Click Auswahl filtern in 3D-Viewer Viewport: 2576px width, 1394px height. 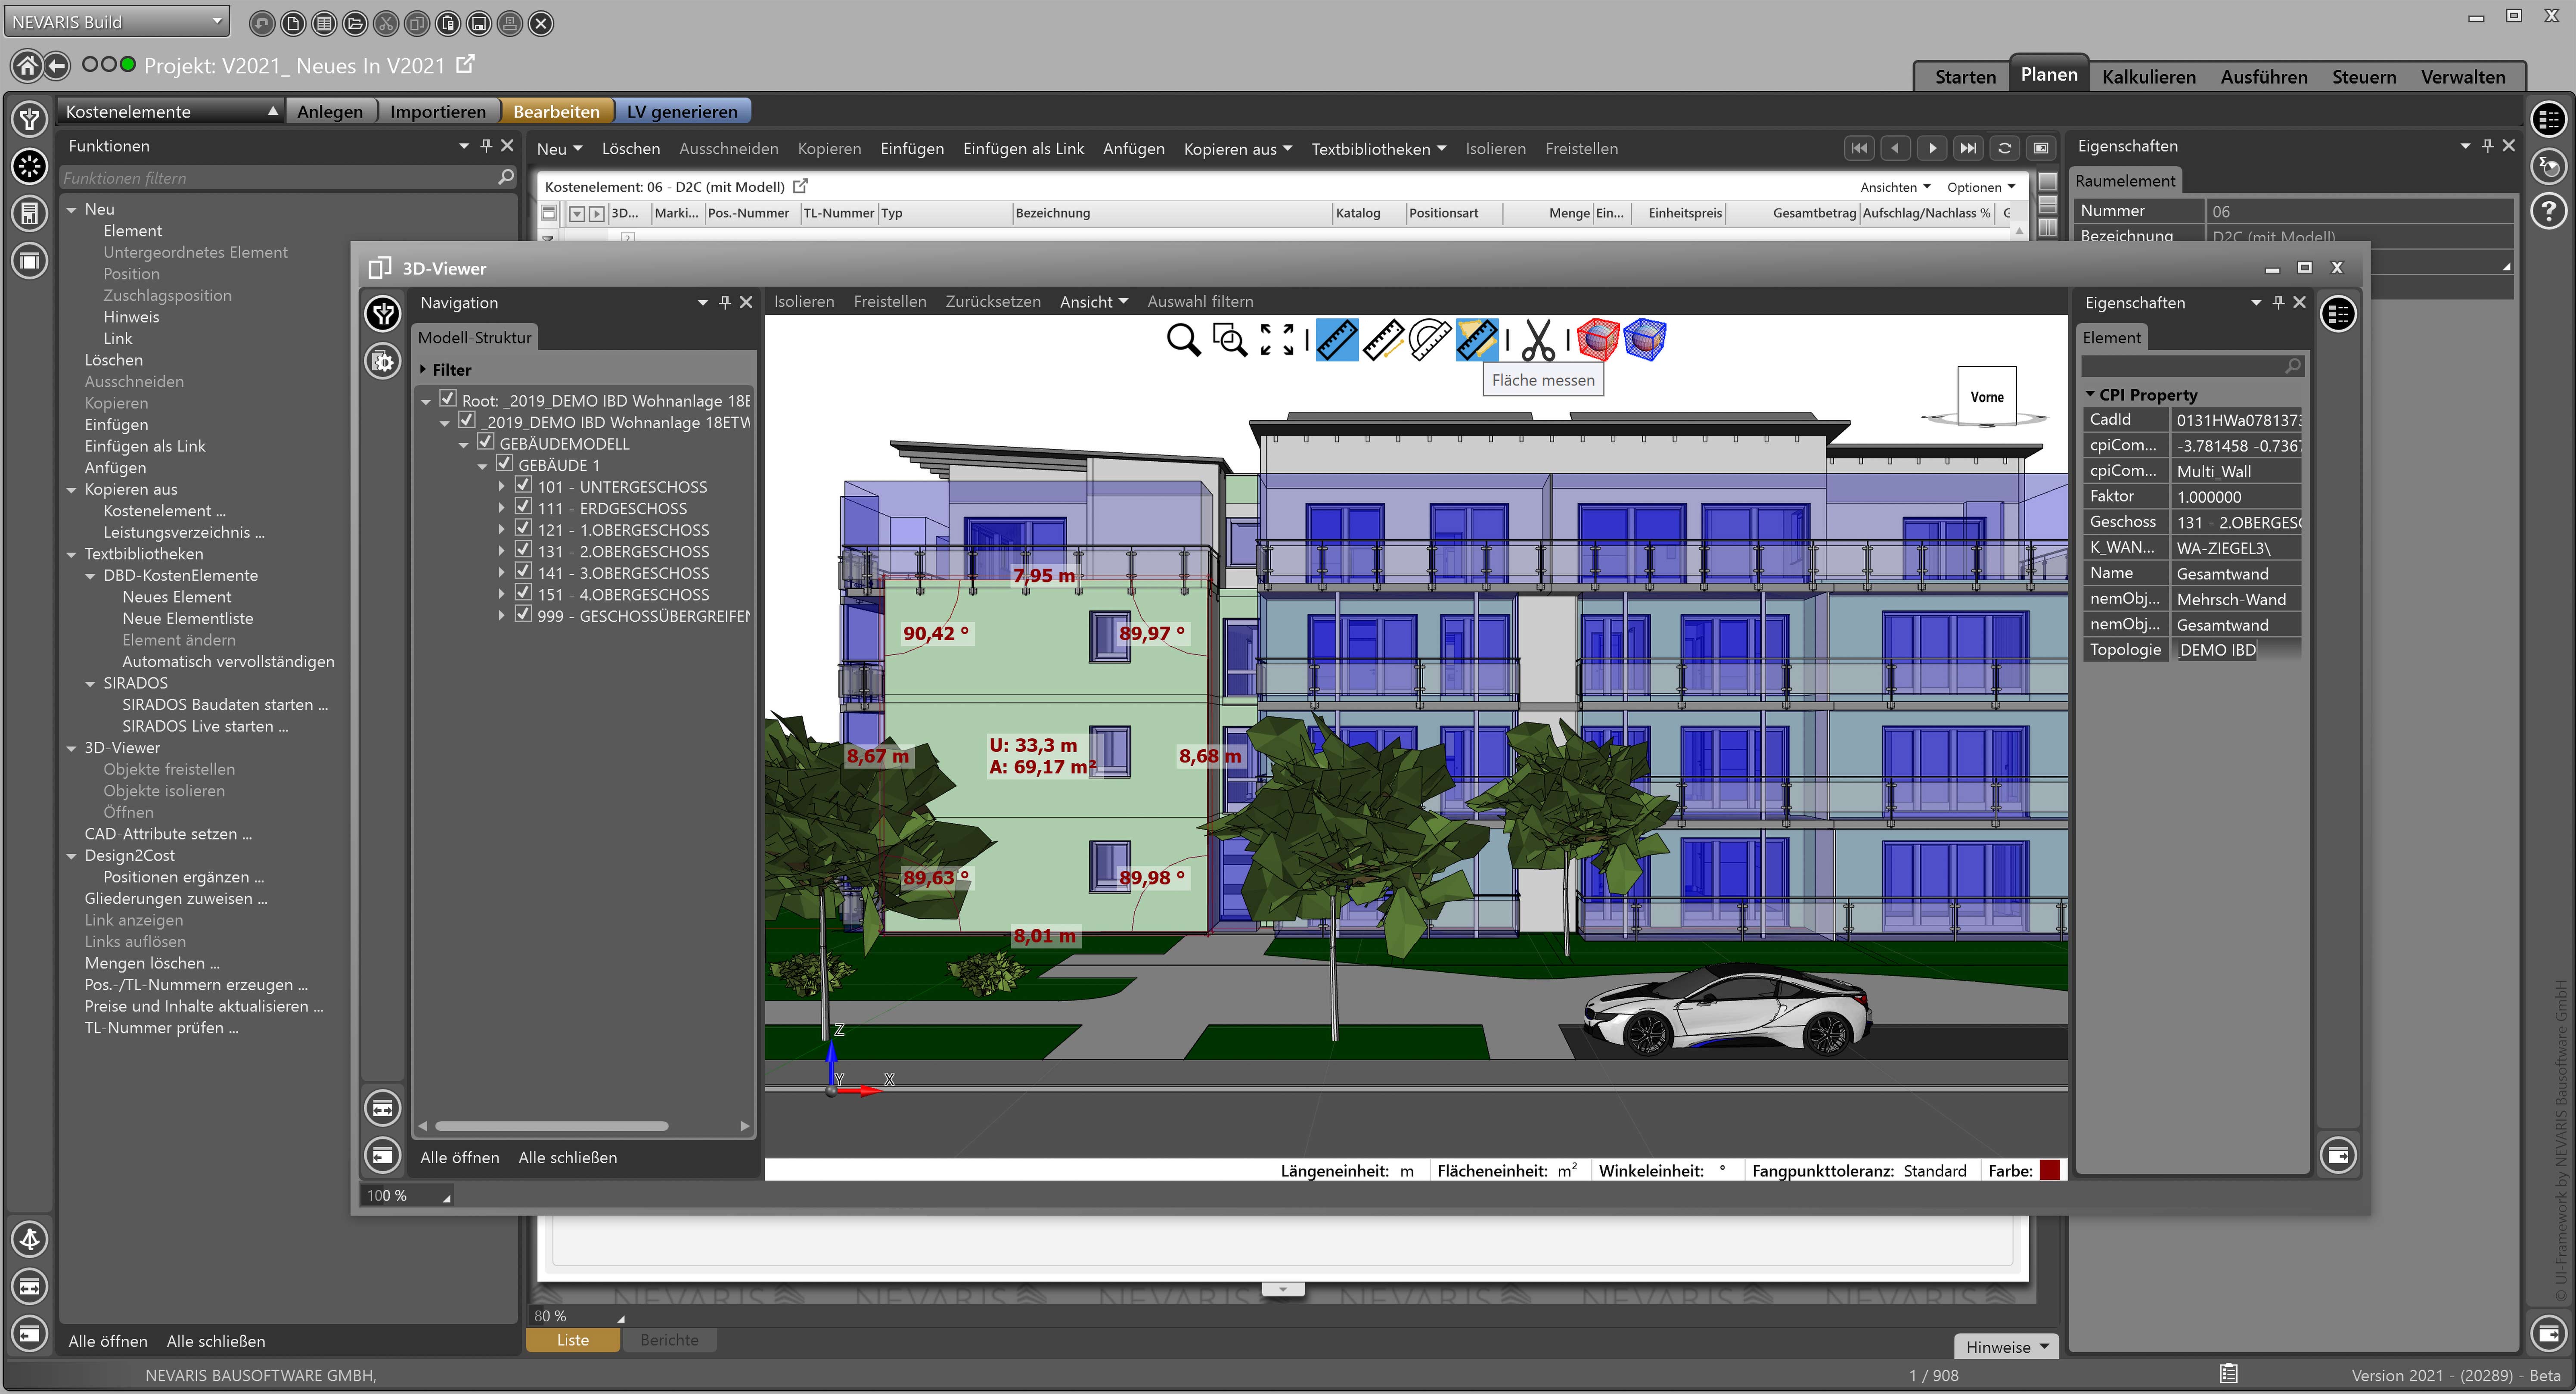(x=1200, y=301)
